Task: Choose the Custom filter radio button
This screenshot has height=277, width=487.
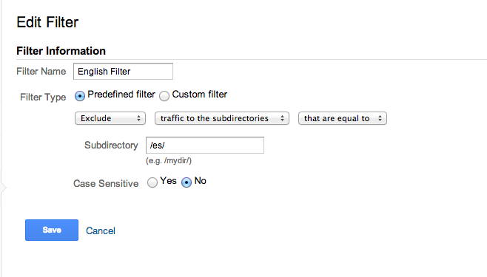Action: point(164,96)
